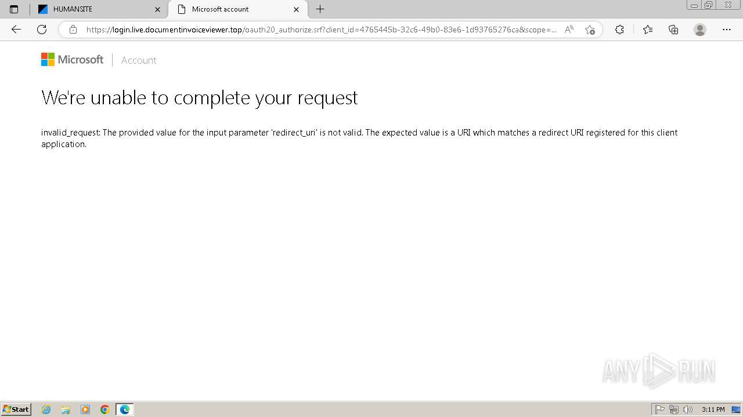The image size is (743, 417).
Task: Click the invalid_request error message text
Action: tap(359, 138)
